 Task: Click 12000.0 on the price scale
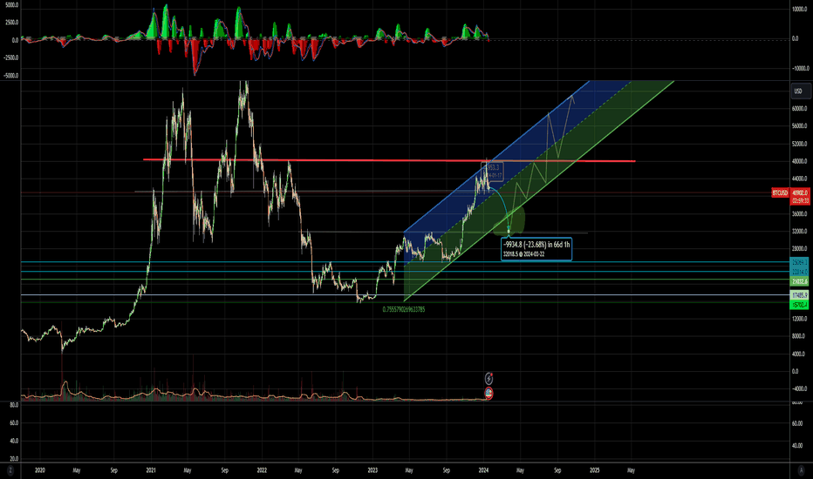pyautogui.click(x=799, y=319)
